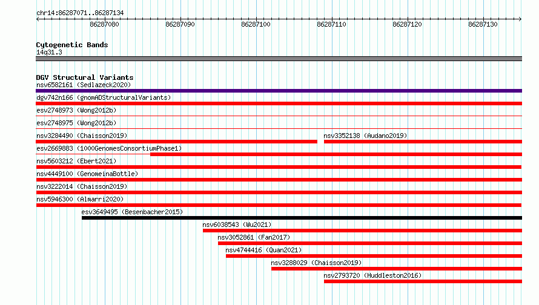The height and width of the screenshot is (305, 539).
Task: Click the red bar under nsv3284490
Action: tap(176, 142)
